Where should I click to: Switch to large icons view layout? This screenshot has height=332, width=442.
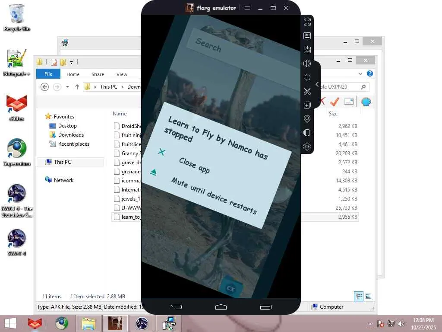368,296
